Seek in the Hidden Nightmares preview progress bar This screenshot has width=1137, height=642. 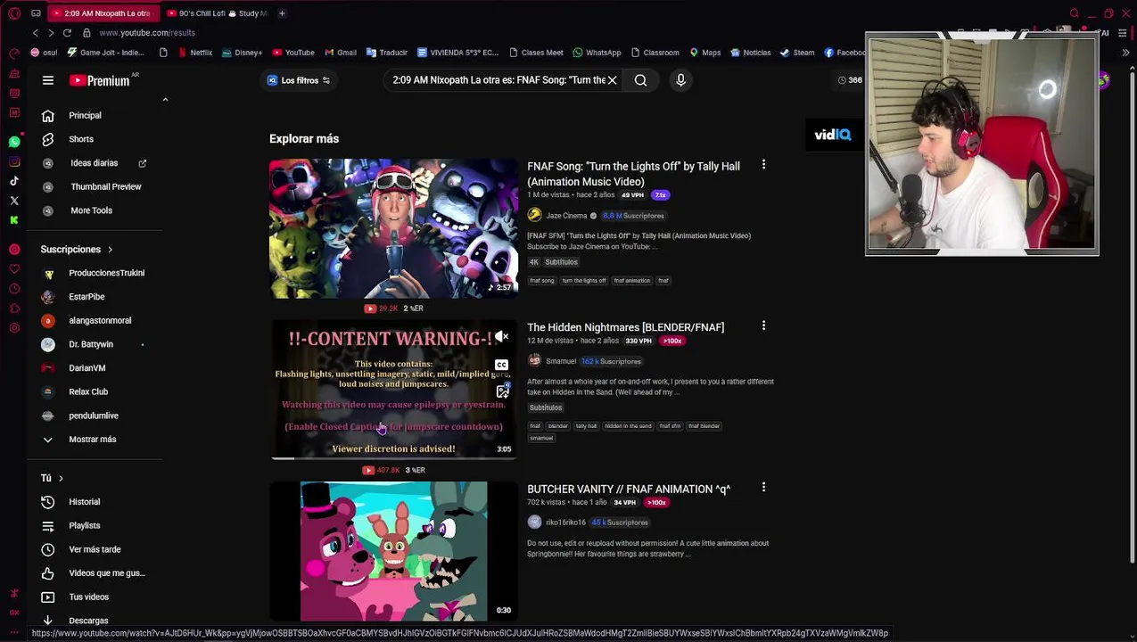[393, 458]
